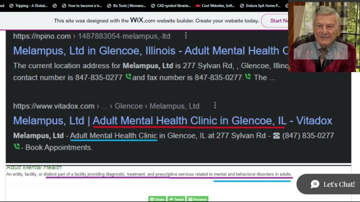Click the '(847) 835-0277' phone number in Vitadox result
Image resolution: width=360 pixels, height=202 pixels.
pos(308,136)
